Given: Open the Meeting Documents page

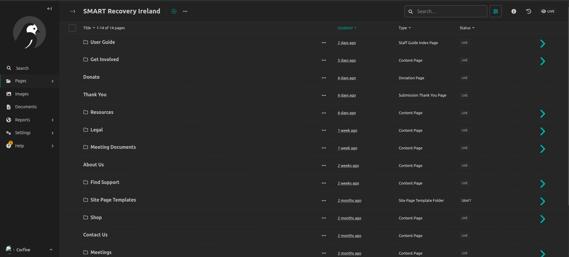Looking at the screenshot, I should pyautogui.click(x=113, y=147).
